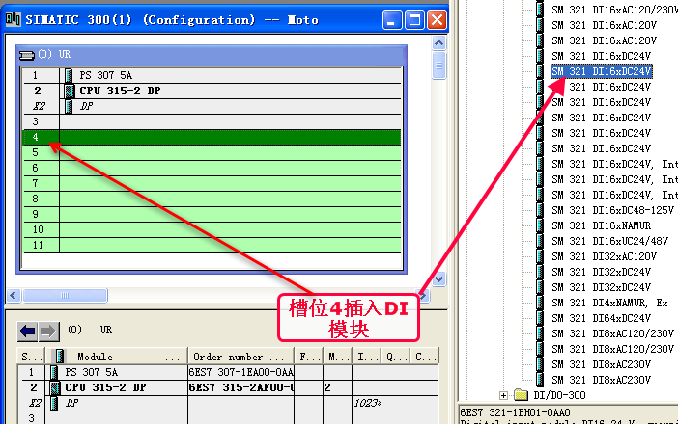This screenshot has height=424, width=678.
Task: Click the M... column header
Action: (338, 357)
